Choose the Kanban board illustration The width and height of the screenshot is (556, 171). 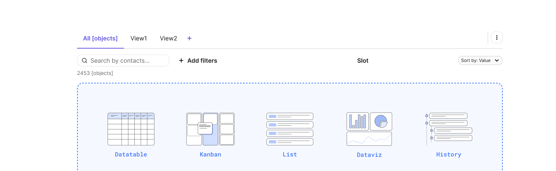point(210,129)
